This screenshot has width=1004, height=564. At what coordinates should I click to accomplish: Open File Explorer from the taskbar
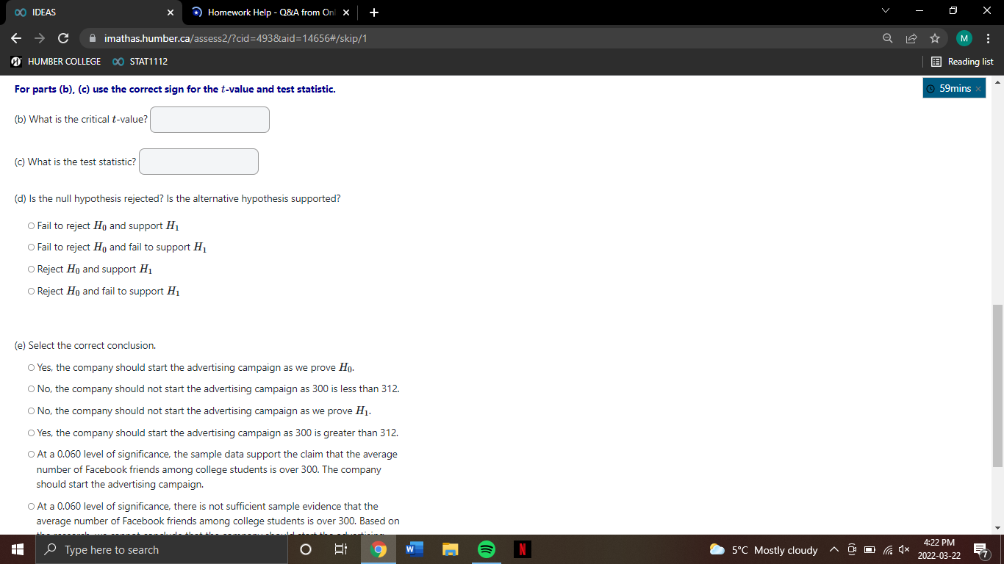pos(450,549)
